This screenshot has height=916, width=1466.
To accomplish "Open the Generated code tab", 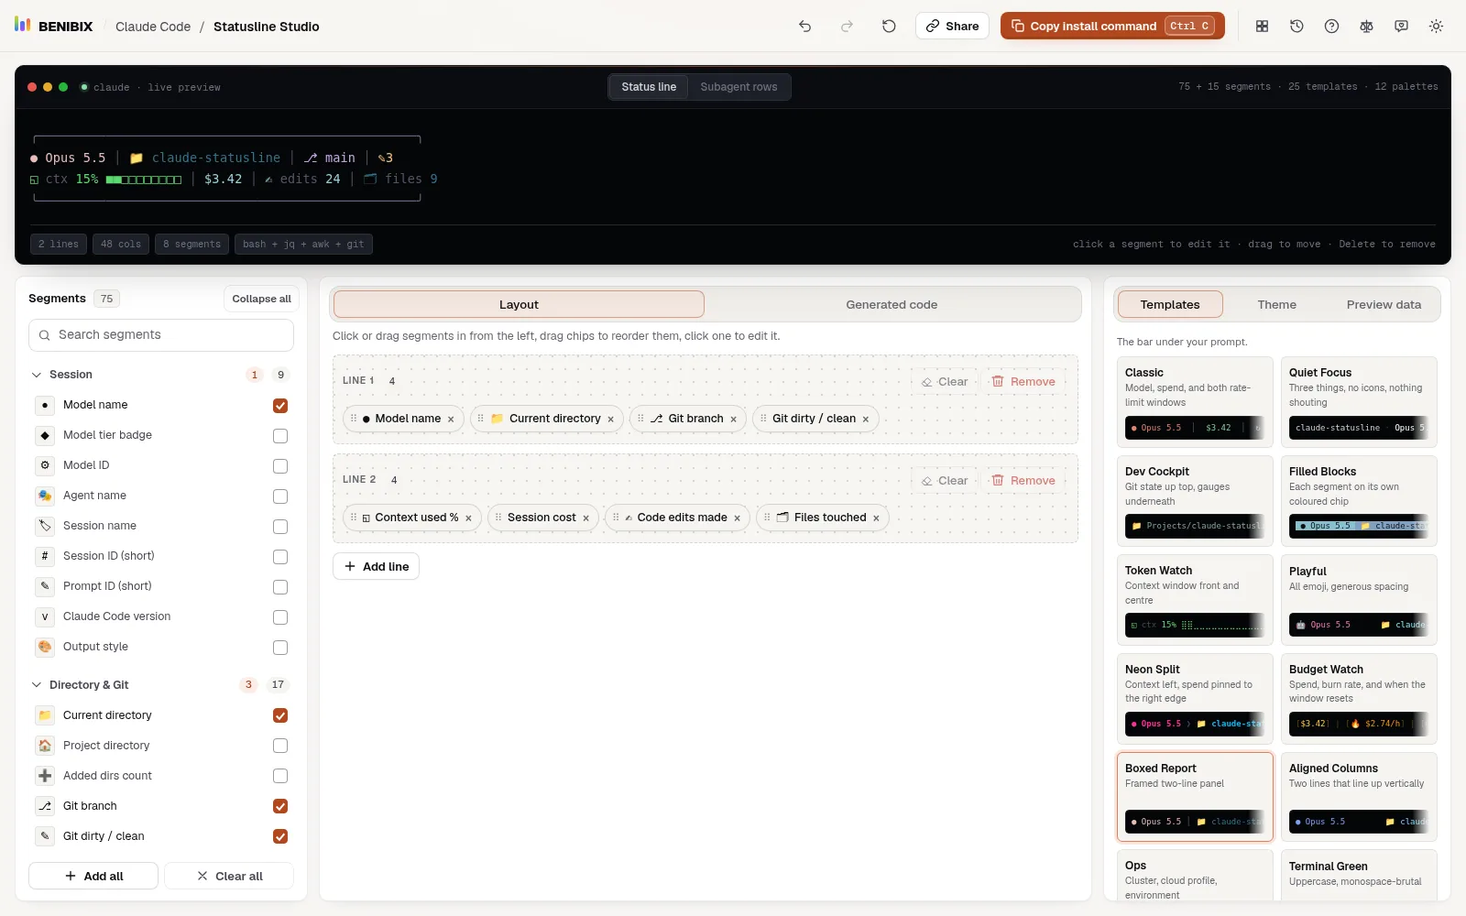I will [892, 305].
